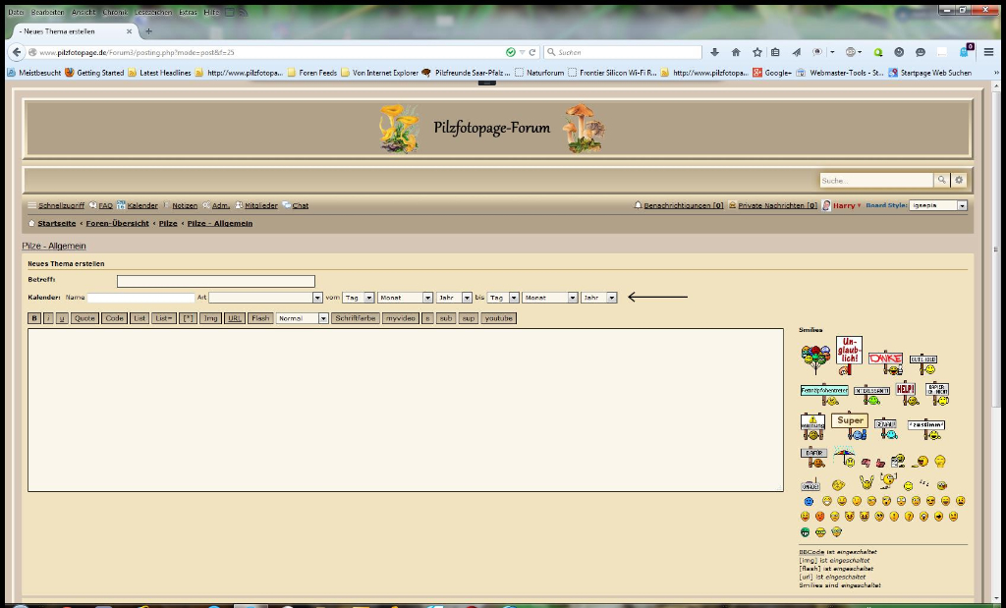Insert the umbrella smiley

pyautogui.click(x=844, y=458)
